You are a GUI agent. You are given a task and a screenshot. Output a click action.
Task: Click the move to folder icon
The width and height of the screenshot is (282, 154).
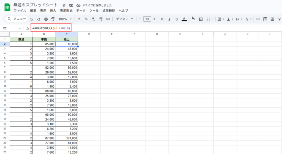coord(71,5)
